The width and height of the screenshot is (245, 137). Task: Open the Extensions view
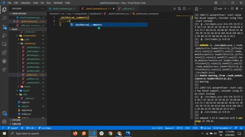pos(4,53)
